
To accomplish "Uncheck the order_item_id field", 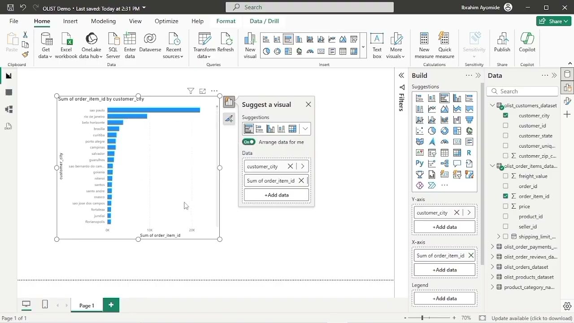I will pos(505,196).
